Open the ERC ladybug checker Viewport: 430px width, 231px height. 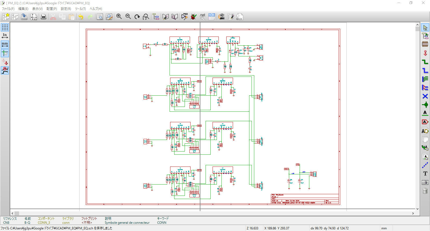click(x=193, y=17)
